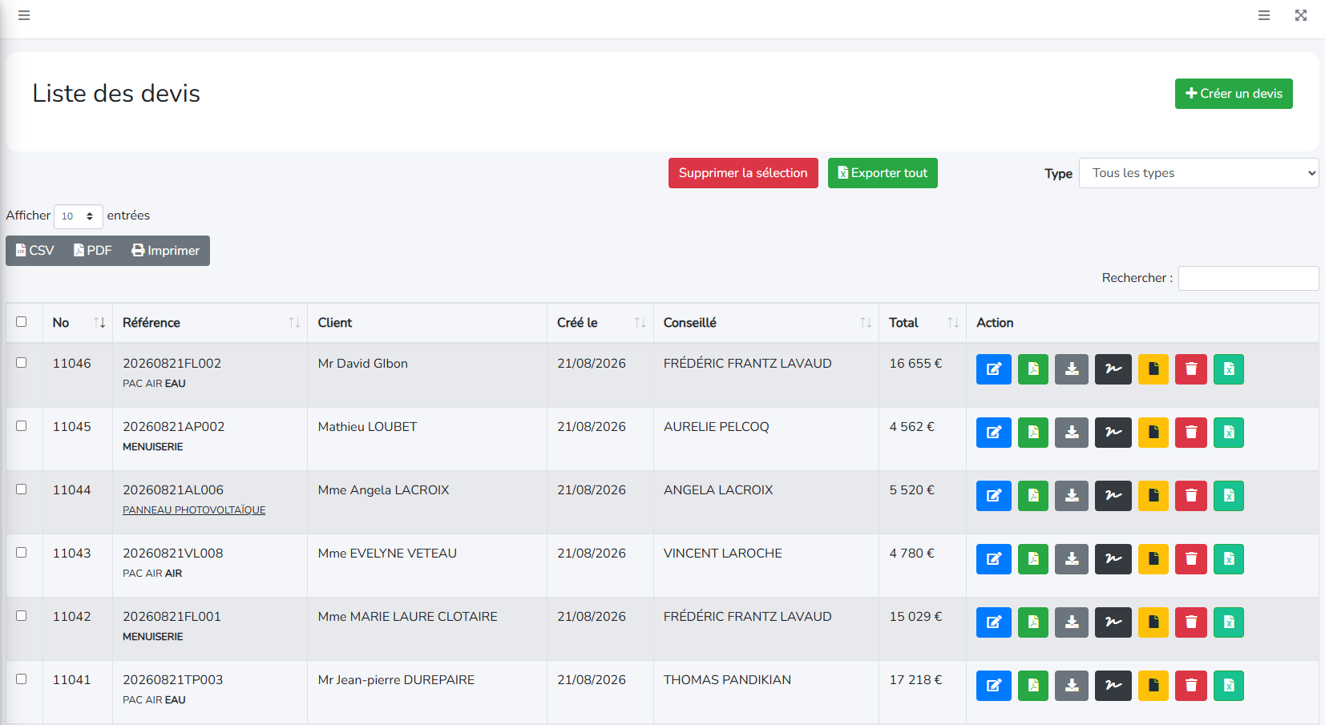Duplicate quote 11046 using yellow file icon
Image resolution: width=1325 pixels, height=725 pixels.
pyautogui.click(x=1153, y=369)
